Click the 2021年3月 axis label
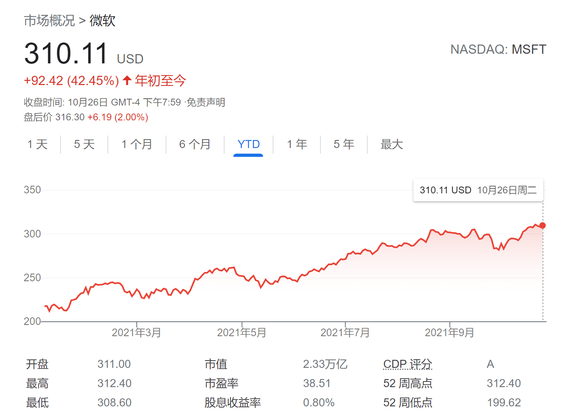 tap(136, 333)
